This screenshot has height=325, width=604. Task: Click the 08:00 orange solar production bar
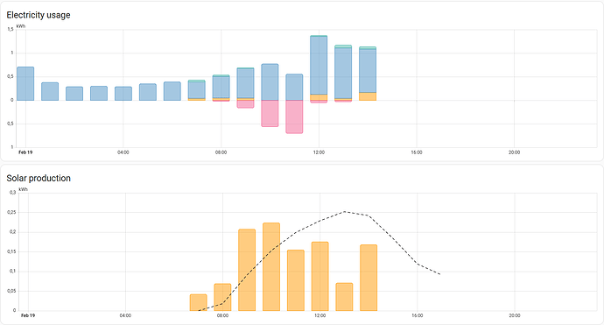click(x=222, y=297)
